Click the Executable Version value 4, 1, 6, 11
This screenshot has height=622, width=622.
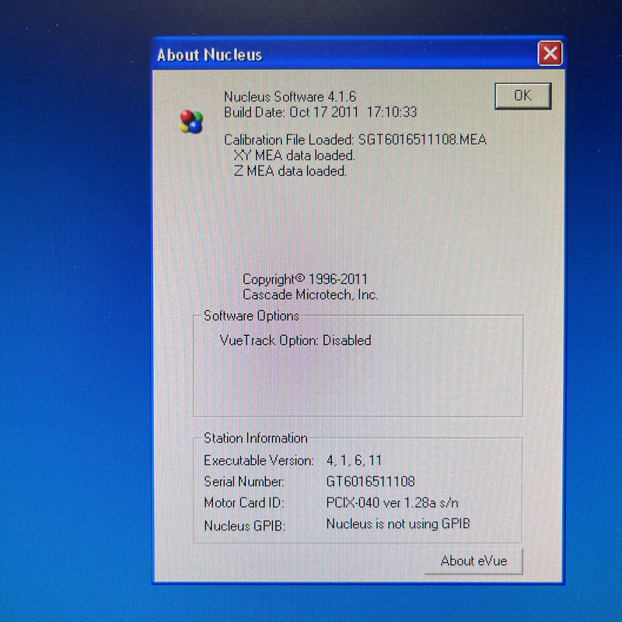(x=354, y=460)
